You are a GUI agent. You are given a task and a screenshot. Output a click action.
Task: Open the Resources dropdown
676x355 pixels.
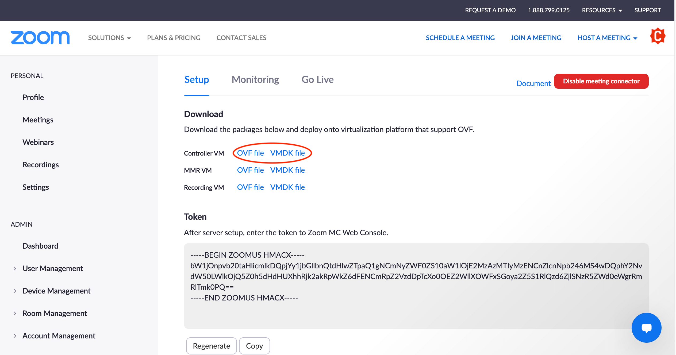coord(602,10)
